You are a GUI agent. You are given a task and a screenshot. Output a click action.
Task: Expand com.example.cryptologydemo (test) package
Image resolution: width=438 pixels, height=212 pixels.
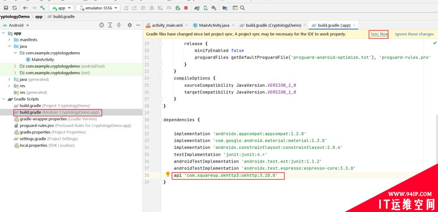15,73
